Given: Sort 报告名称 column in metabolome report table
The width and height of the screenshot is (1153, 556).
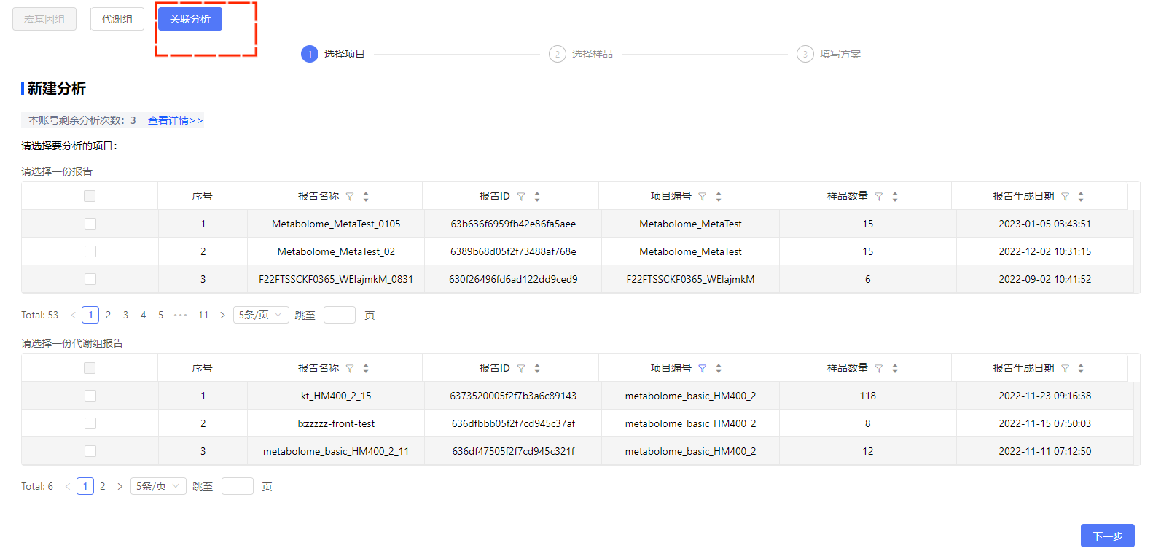Looking at the screenshot, I should [366, 369].
